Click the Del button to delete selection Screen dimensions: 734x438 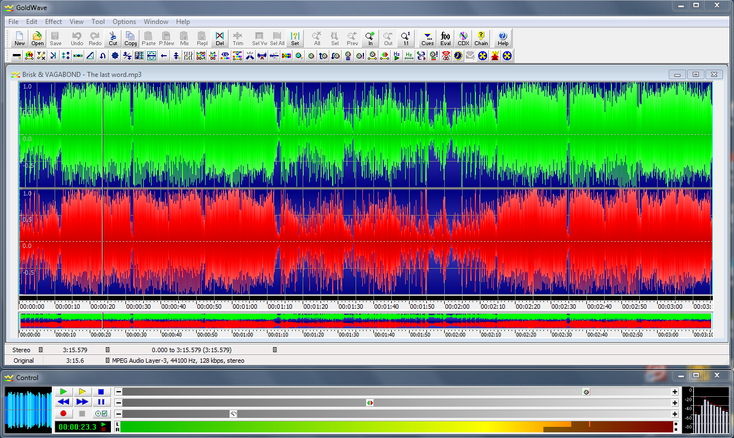tap(220, 38)
